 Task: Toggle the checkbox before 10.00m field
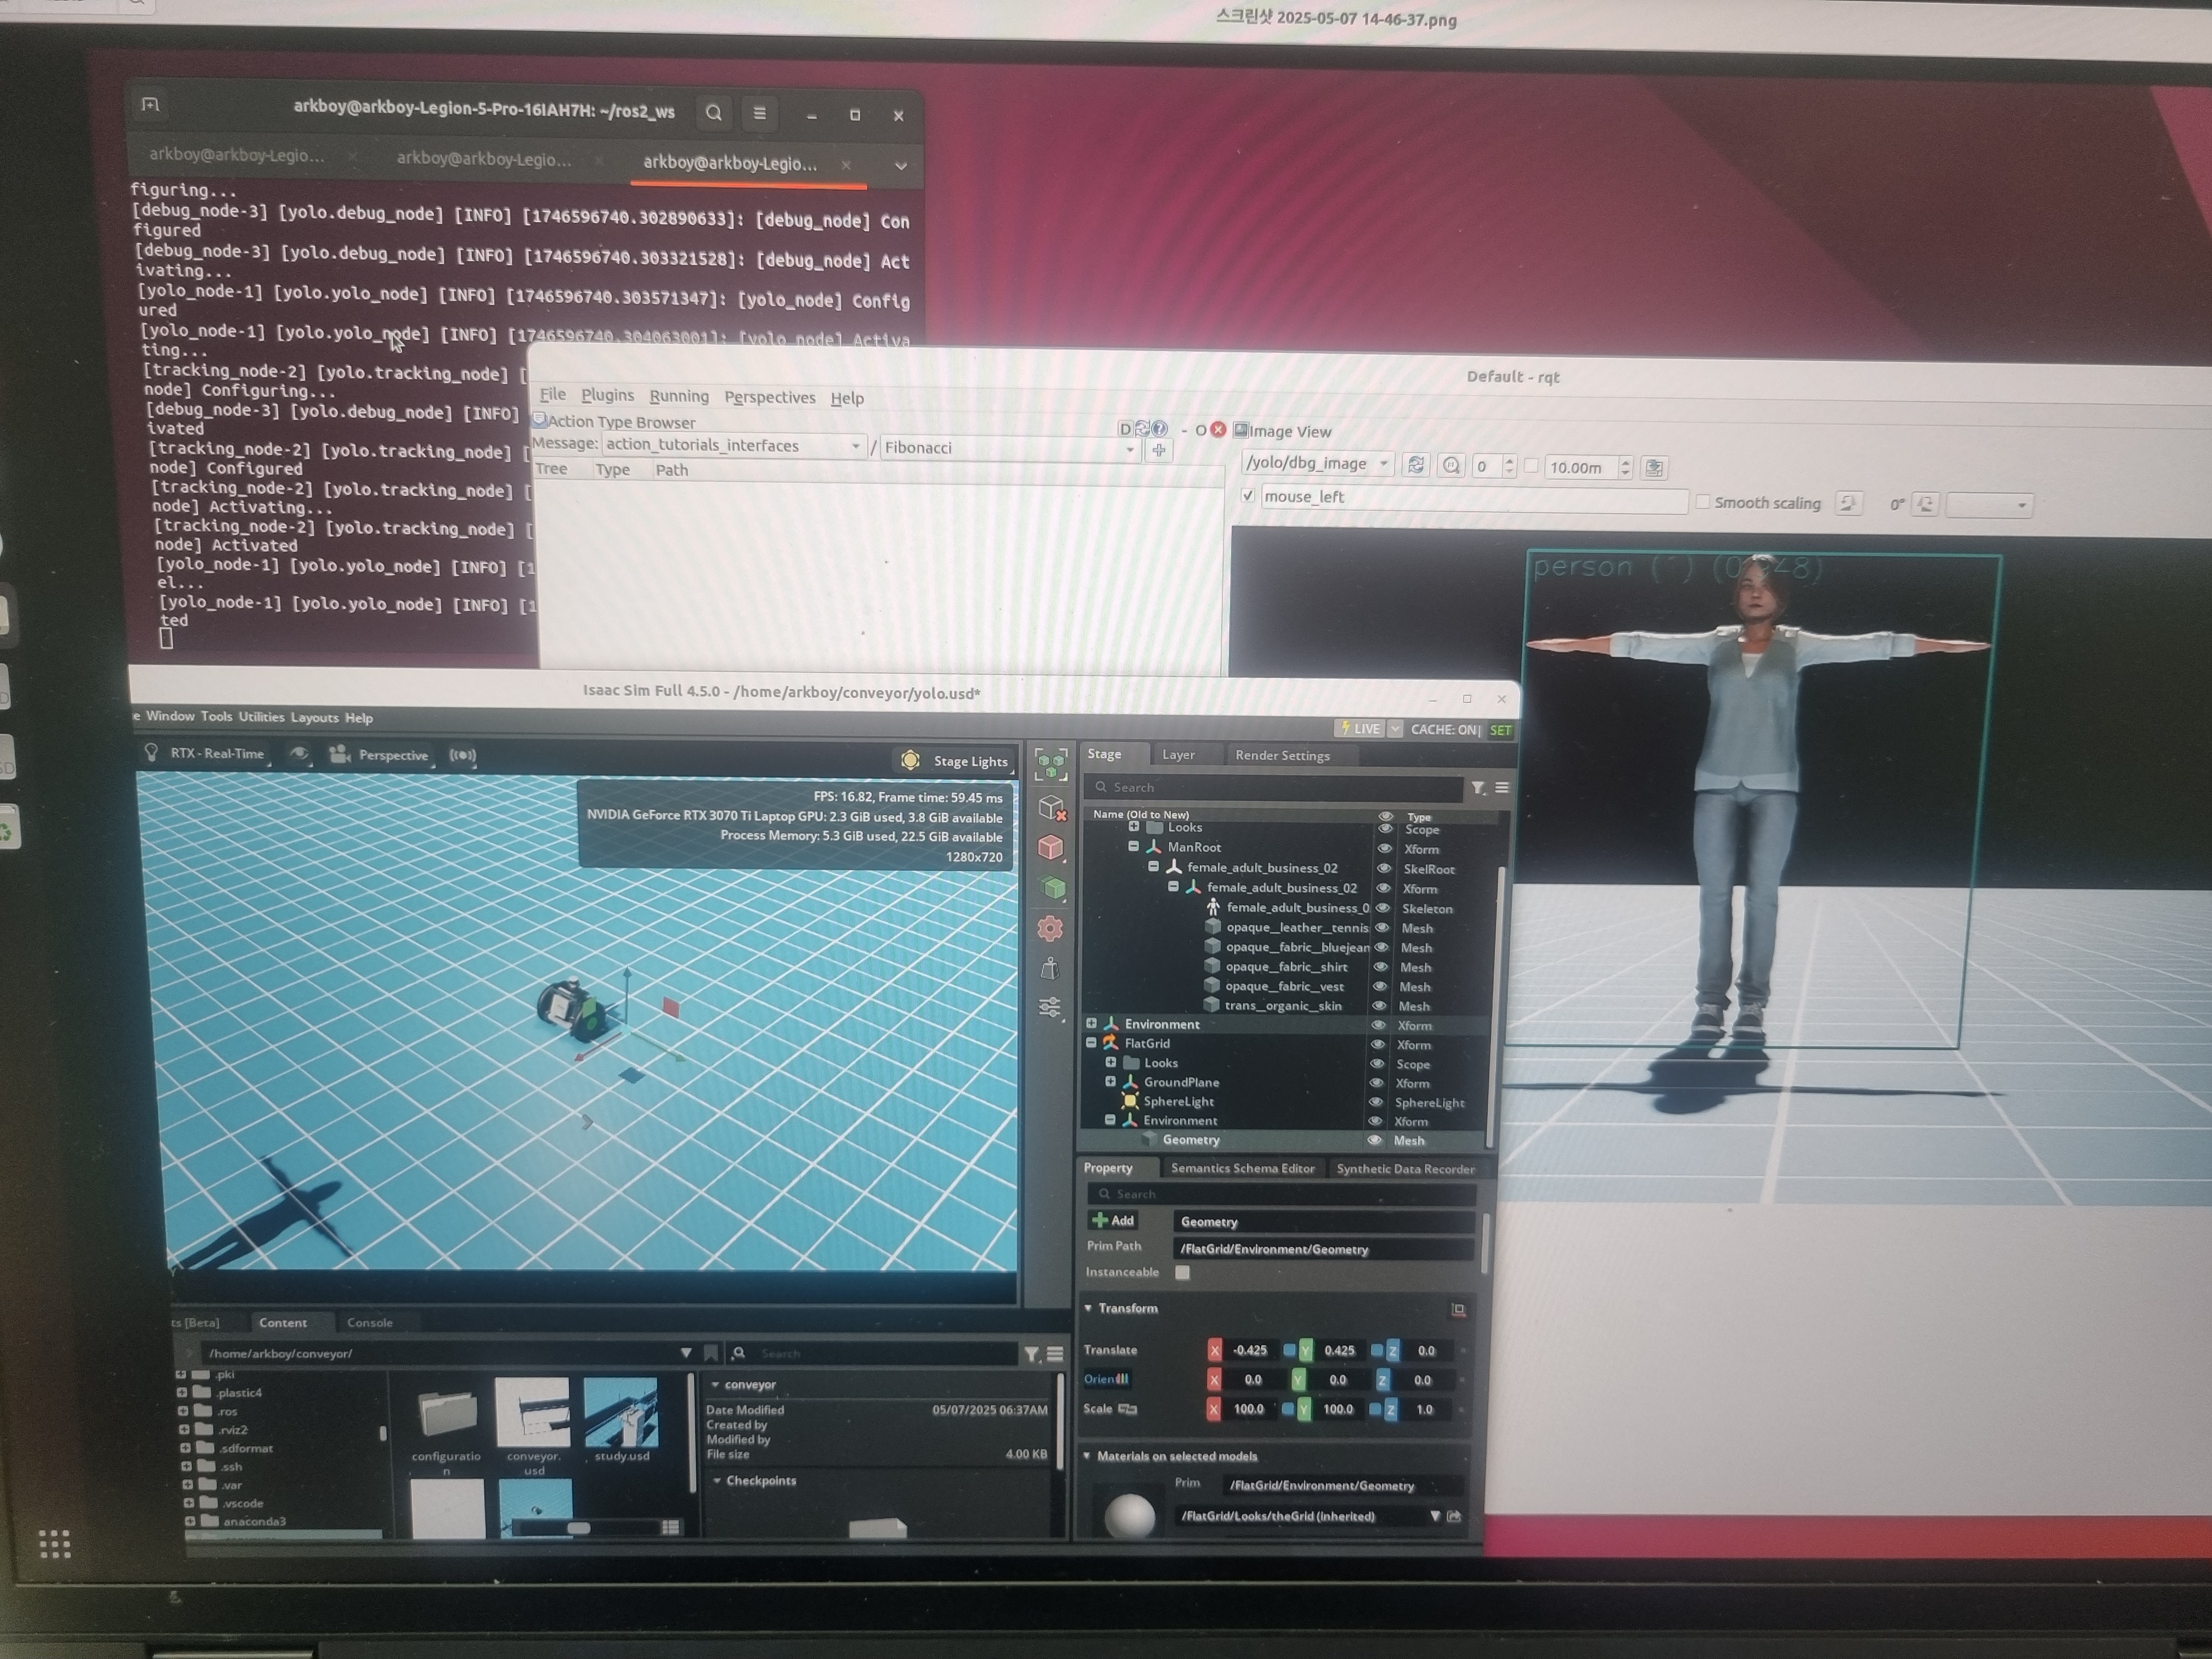coord(1531,466)
